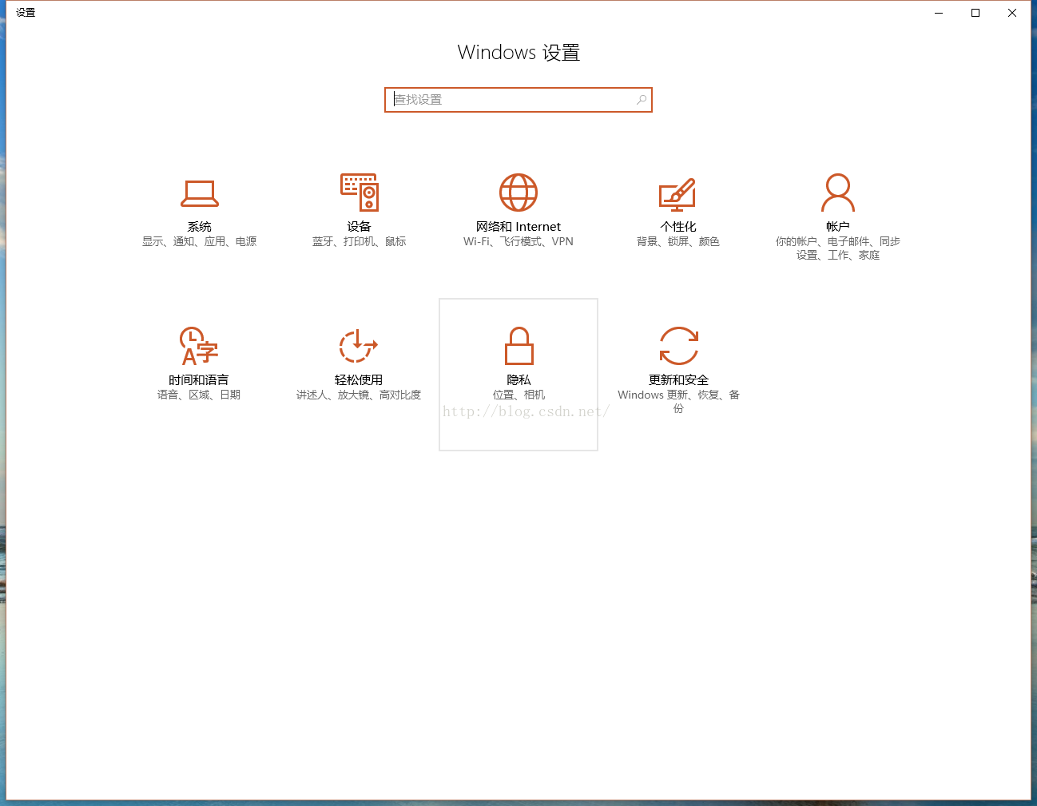Close the 设置 window
Image resolution: width=1037 pixels, height=806 pixels.
pos(1012,13)
